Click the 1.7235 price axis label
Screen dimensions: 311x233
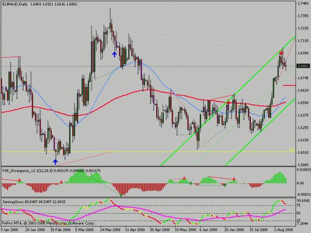click(x=303, y=28)
